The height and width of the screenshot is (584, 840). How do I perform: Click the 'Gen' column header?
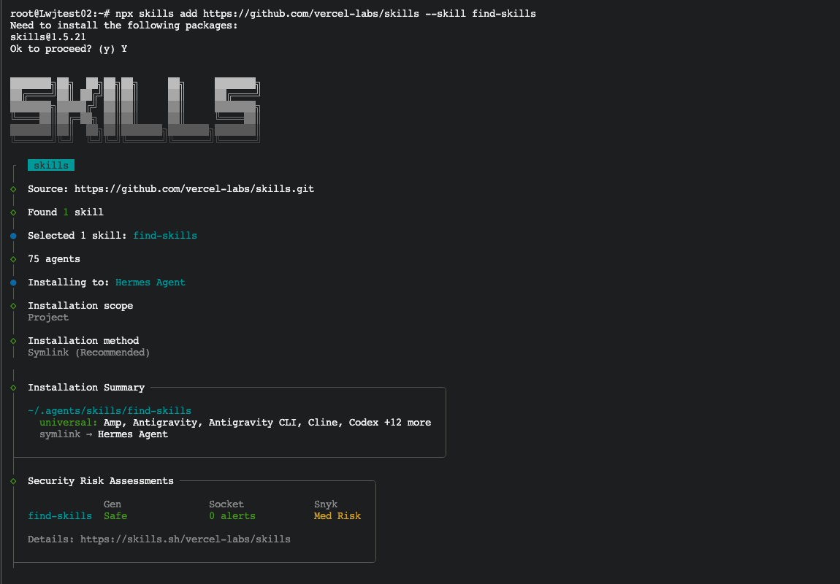click(x=112, y=504)
